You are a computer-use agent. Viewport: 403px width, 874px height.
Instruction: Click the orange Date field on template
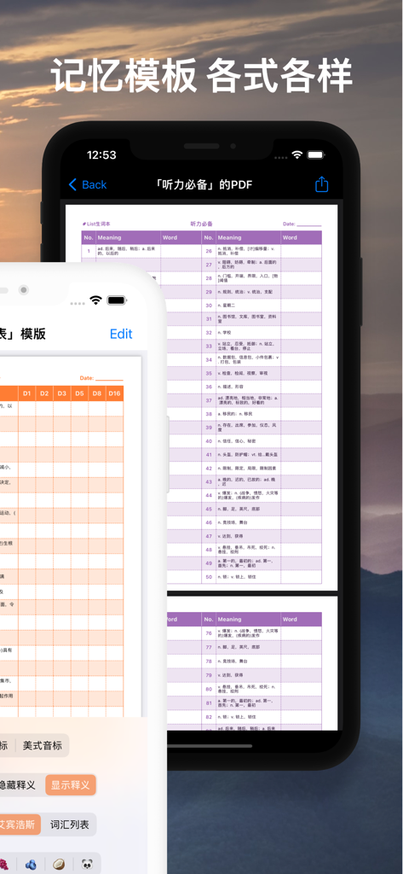tap(101, 378)
